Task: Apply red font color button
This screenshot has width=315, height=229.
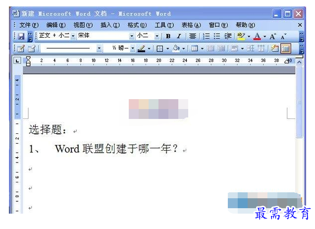Action: (x=258, y=36)
